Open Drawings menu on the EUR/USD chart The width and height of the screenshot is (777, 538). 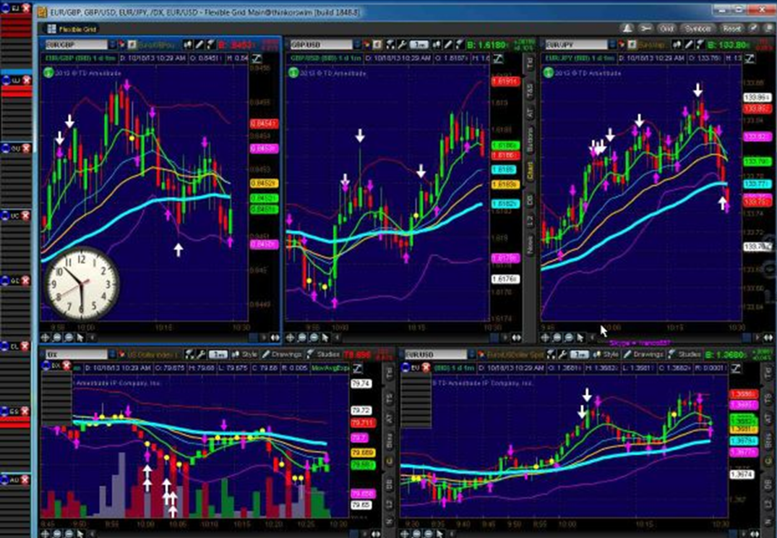pos(643,354)
